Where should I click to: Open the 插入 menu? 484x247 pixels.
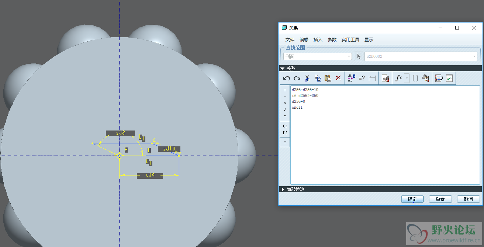tap(318, 40)
